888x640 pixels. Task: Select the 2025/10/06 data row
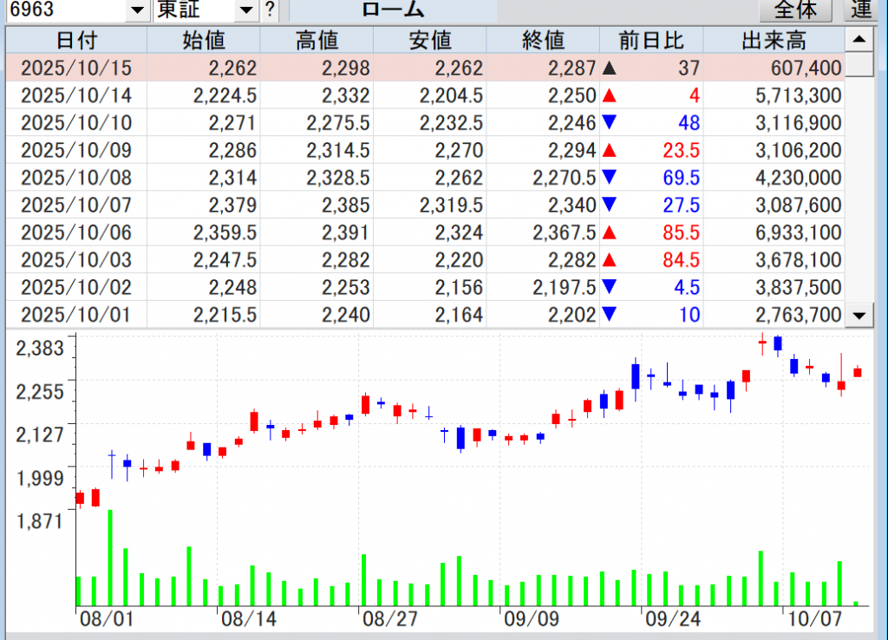click(x=425, y=233)
